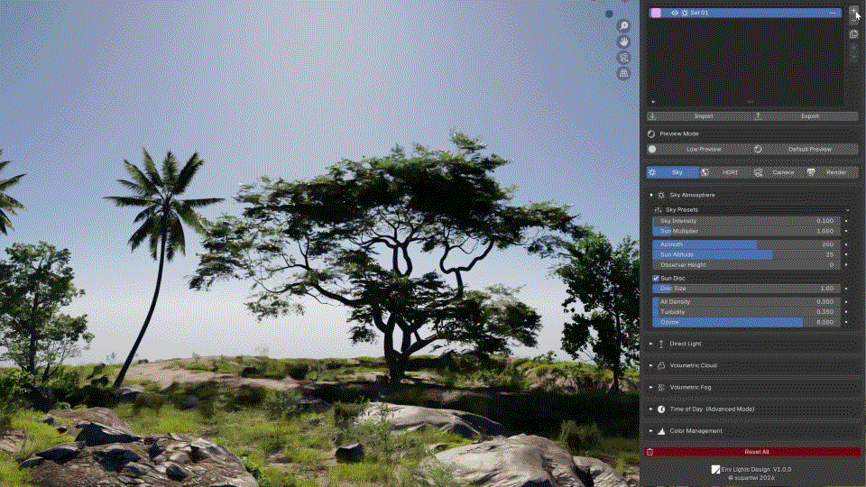This screenshot has height=487, width=866.
Task: Expand the Volumetric Cloud section
Action: pyautogui.click(x=651, y=365)
